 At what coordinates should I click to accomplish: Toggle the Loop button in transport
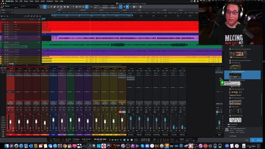136,140
